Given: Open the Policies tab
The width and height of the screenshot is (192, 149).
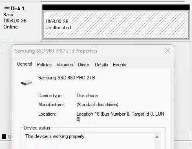Looking at the screenshot, I should coord(44,65).
